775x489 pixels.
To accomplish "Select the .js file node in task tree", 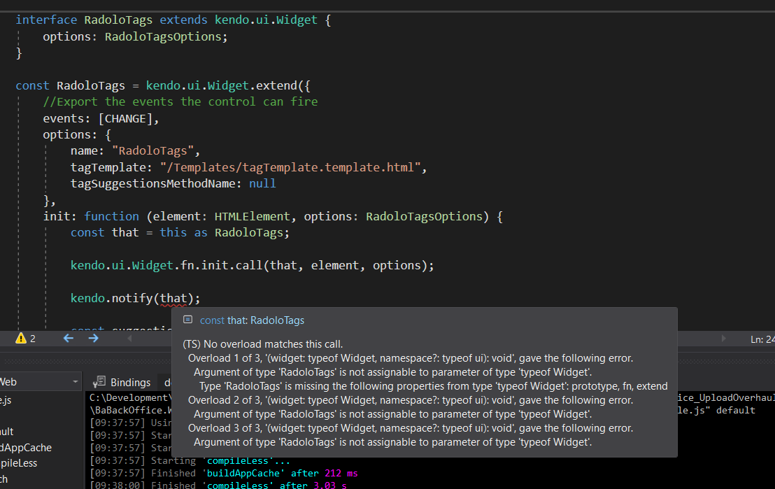I will tap(6, 400).
